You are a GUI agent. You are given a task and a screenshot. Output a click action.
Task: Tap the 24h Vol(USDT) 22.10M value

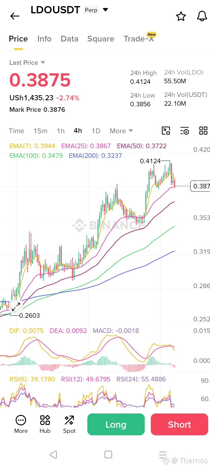[x=175, y=104]
